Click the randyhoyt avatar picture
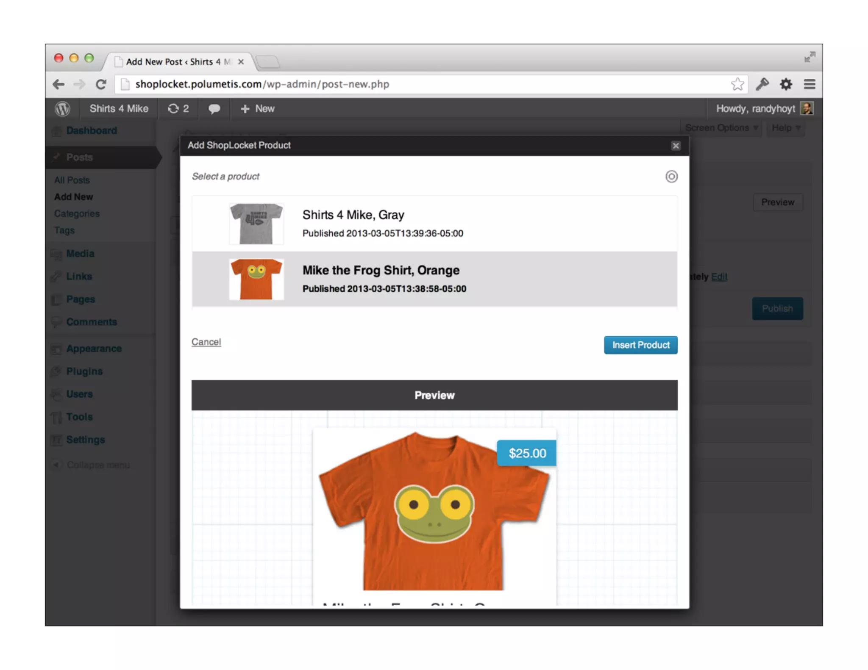Viewport: 868px width, 670px height. point(807,108)
